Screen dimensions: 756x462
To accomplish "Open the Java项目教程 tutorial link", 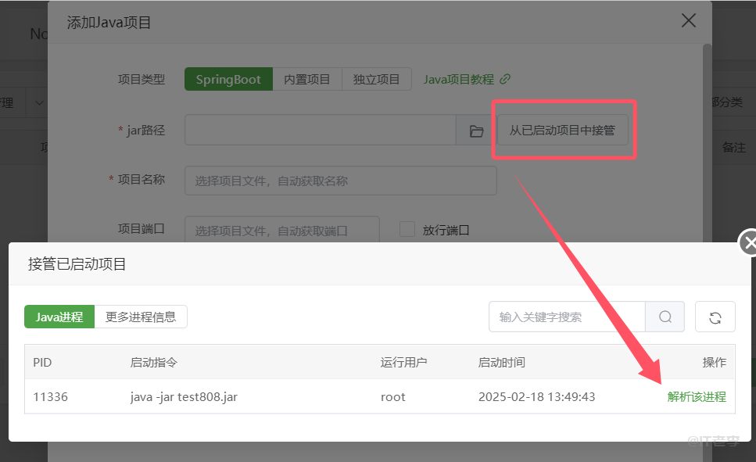I will [x=460, y=78].
